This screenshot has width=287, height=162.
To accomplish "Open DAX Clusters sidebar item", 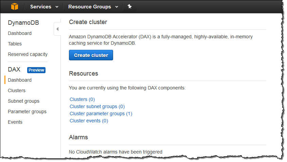I will pyautogui.click(x=17, y=90).
